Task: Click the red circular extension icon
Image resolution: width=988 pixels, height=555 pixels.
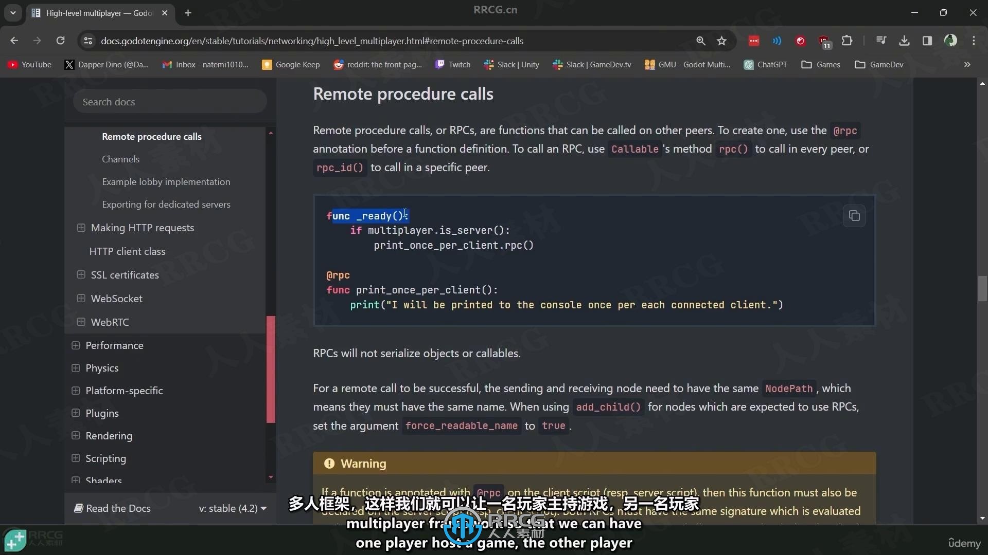Action: click(800, 41)
